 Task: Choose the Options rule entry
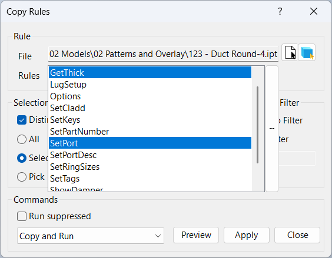(x=150, y=96)
